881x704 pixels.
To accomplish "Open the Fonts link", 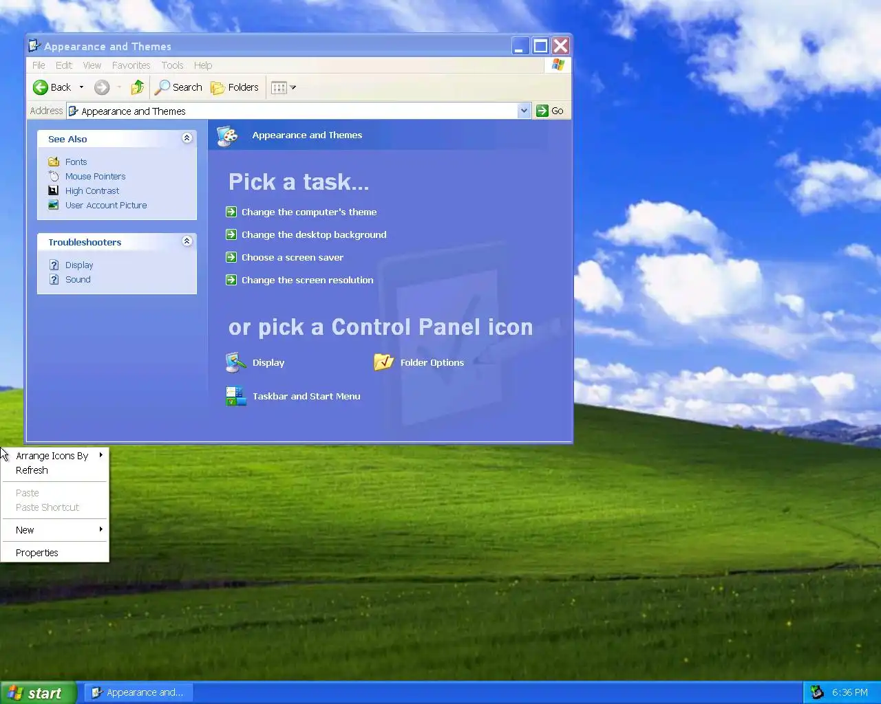I will 76,162.
